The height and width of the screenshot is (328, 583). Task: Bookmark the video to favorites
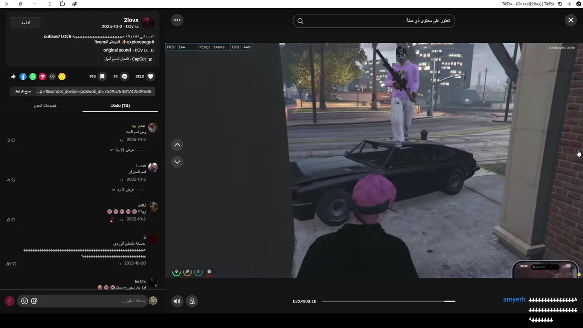pyautogui.click(x=102, y=77)
